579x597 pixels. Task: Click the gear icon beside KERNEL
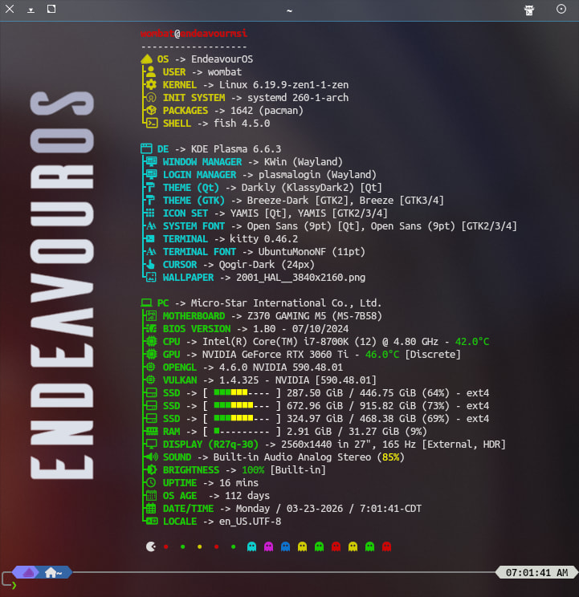click(x=150, y=85)
